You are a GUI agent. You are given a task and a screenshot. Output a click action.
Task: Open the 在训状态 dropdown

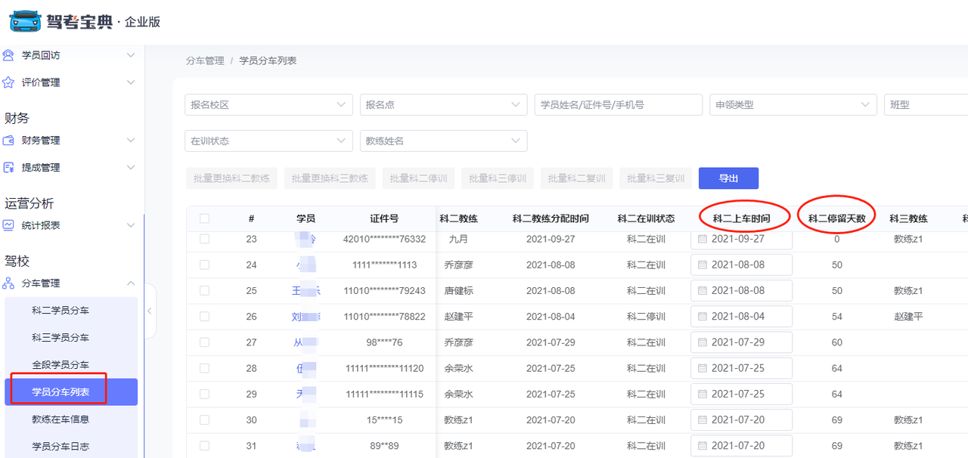click(268, 141)
